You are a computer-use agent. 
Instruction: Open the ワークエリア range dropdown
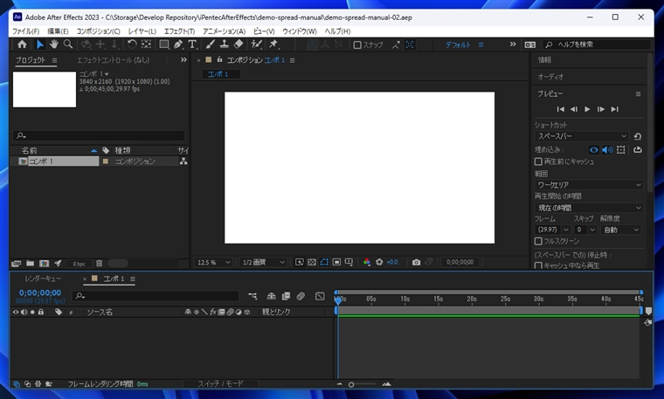point(589,185)
